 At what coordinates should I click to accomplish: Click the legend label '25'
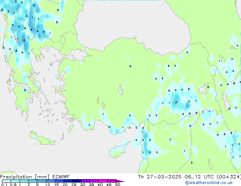click(74, 184)
